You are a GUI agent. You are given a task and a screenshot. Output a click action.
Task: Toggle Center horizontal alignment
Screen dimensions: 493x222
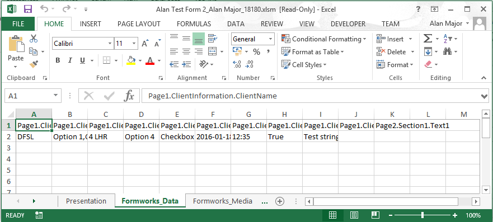pyautogui.click(x=186, y=51)
